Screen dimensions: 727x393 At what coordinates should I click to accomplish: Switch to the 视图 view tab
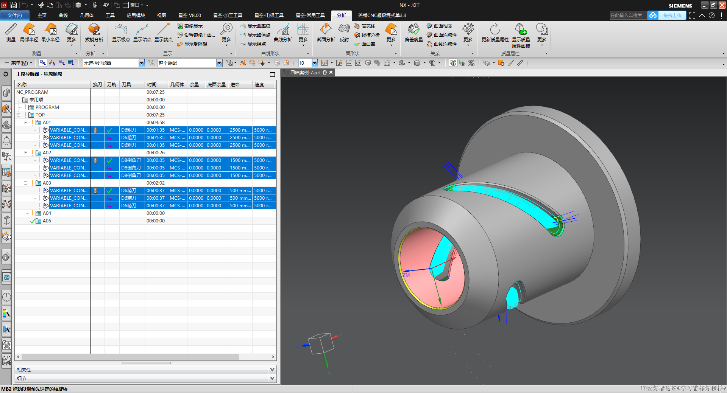click(x=162, y=16)
